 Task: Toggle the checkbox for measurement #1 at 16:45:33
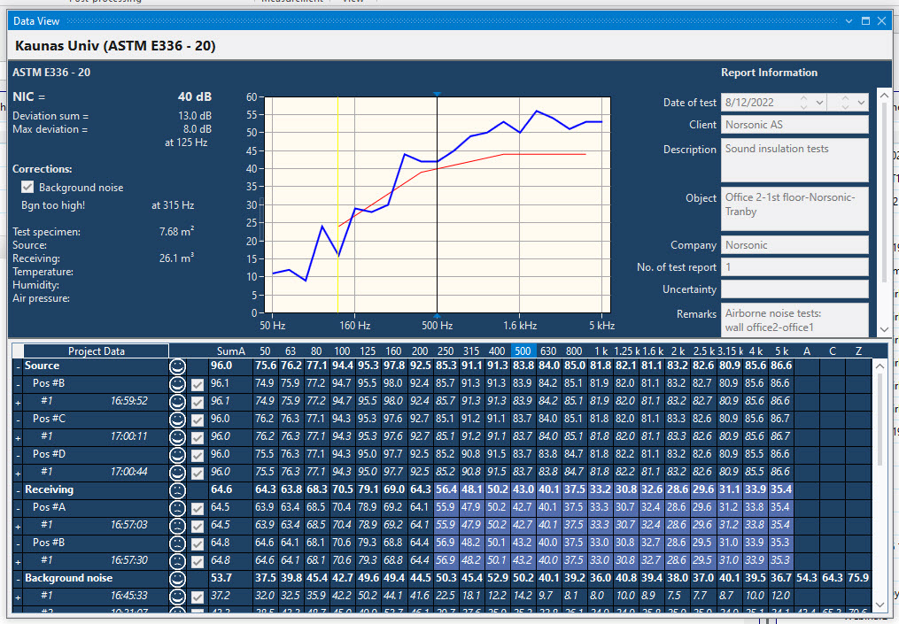click(197, 596)
